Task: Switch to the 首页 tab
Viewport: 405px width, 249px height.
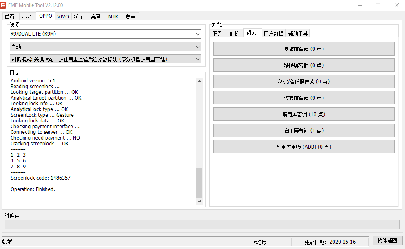Action: click(10, 17)
